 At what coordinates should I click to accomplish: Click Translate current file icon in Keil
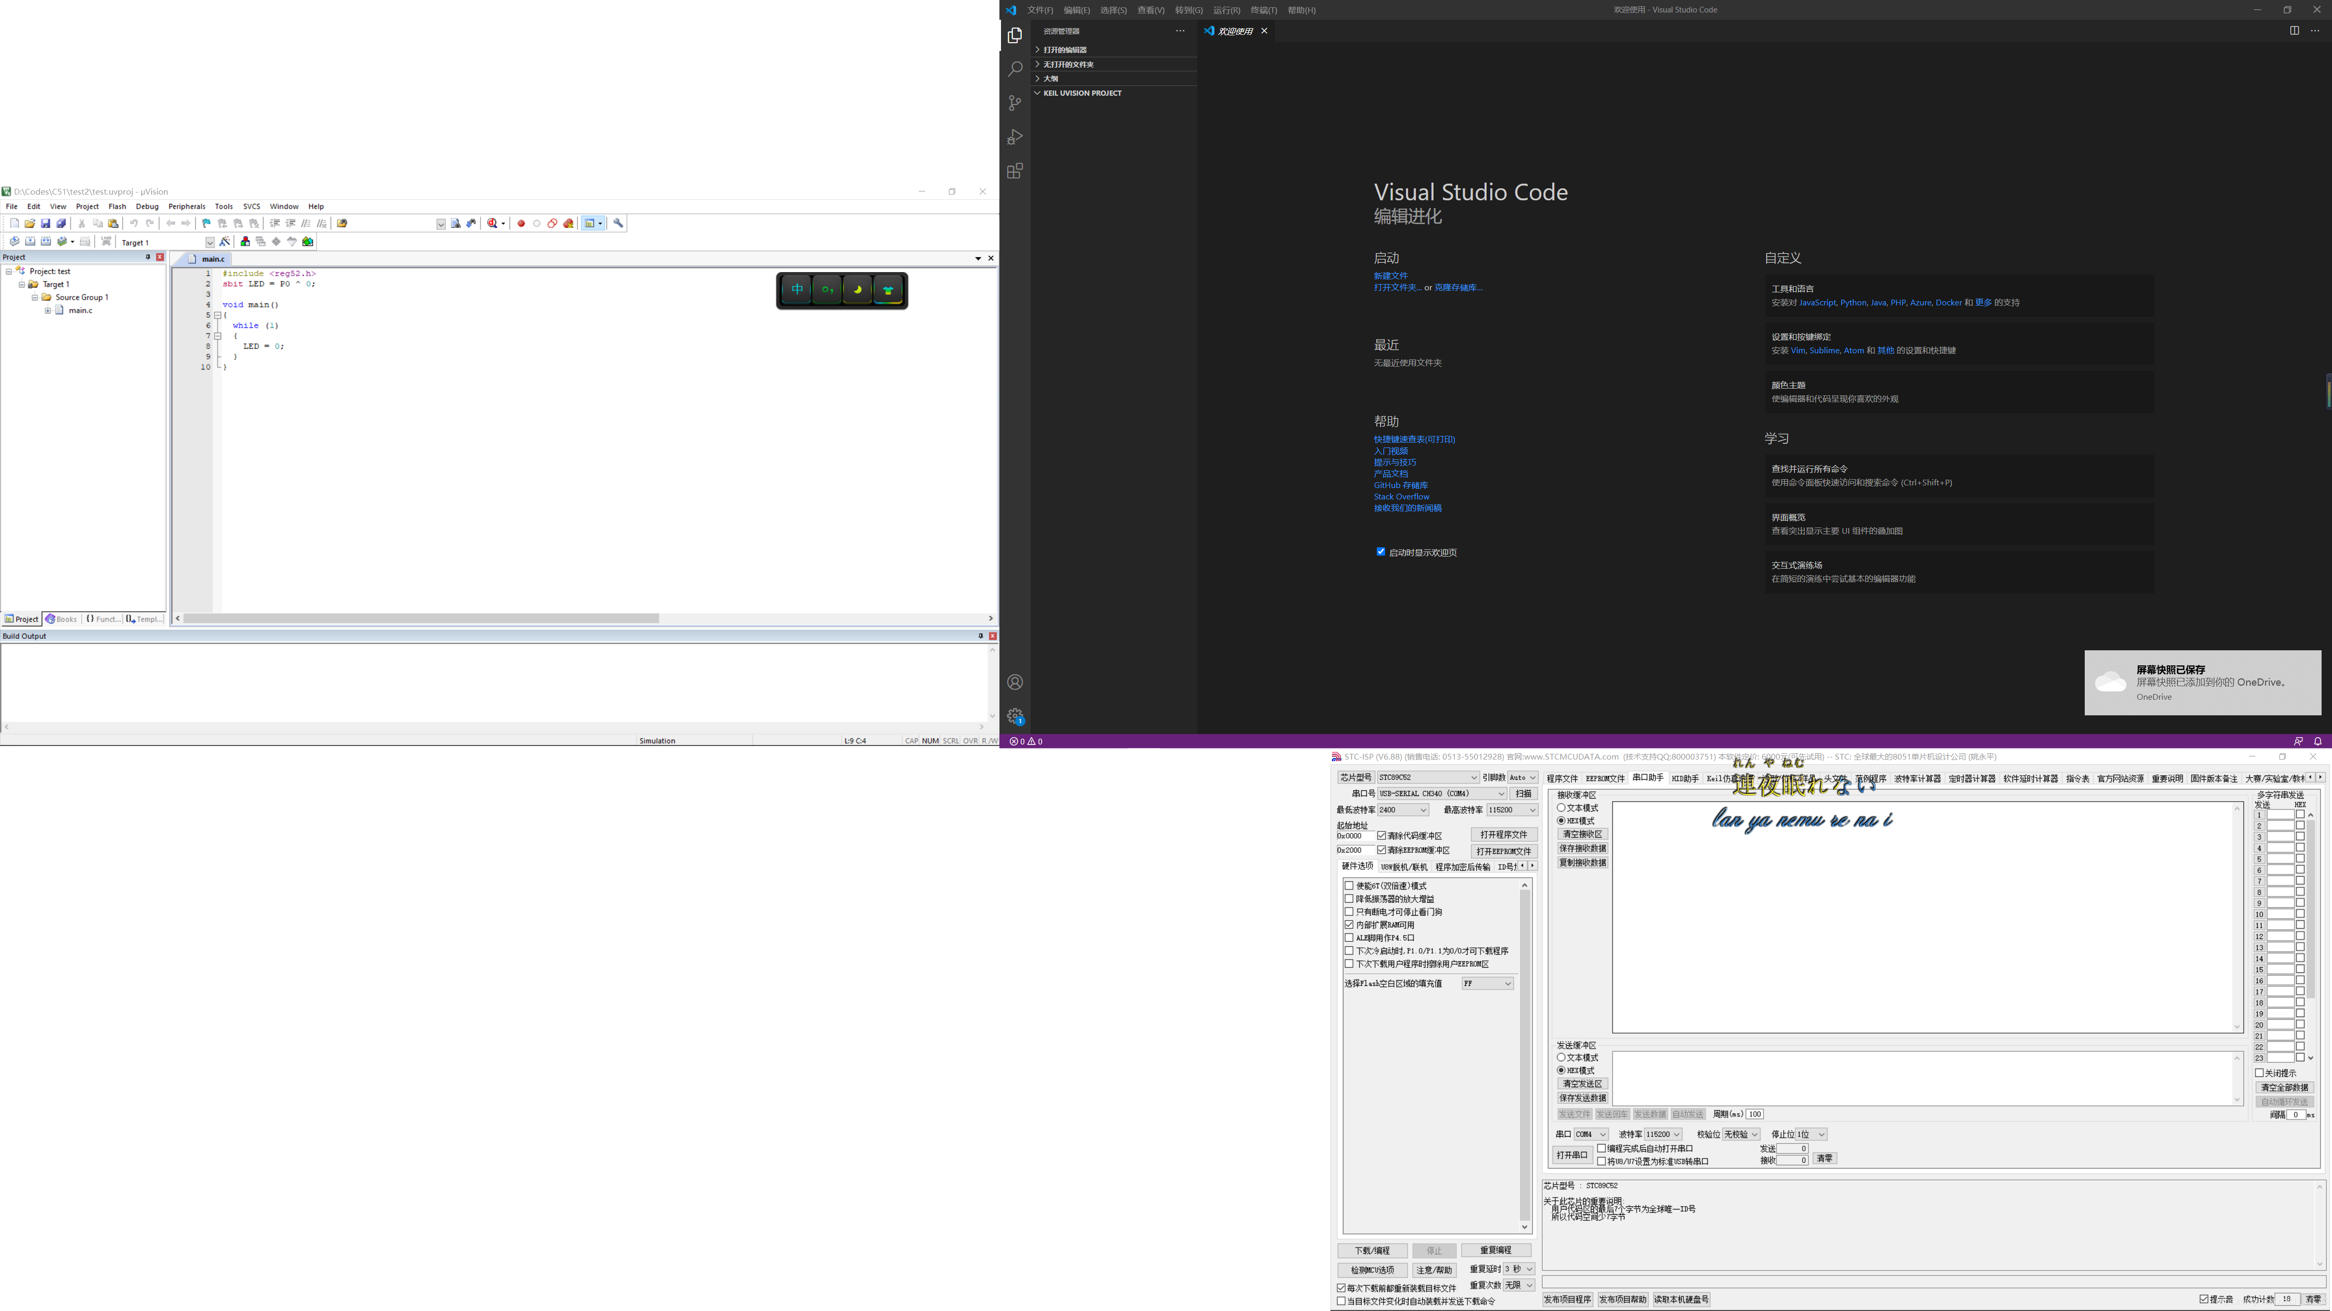click(x=15, y=241)
